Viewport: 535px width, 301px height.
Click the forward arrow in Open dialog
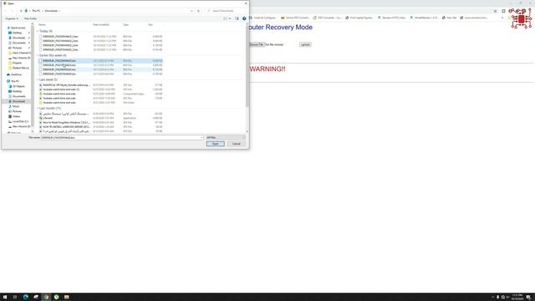[x=13, y=11]
